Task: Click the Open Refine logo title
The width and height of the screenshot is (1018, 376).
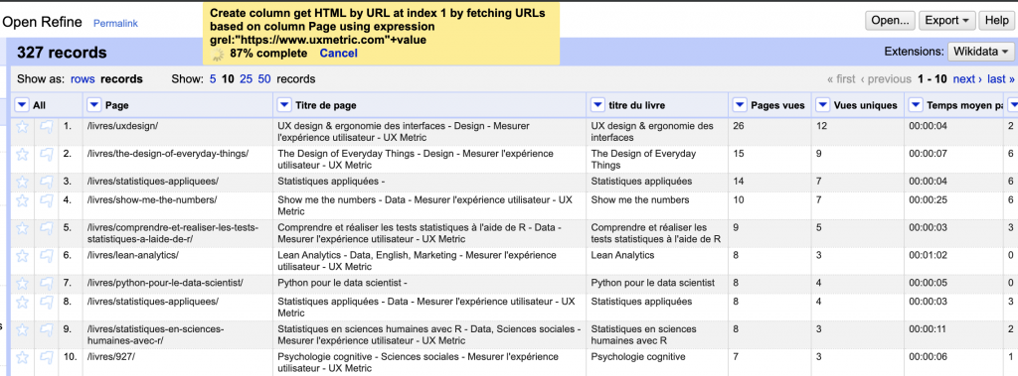Action: 43,22
